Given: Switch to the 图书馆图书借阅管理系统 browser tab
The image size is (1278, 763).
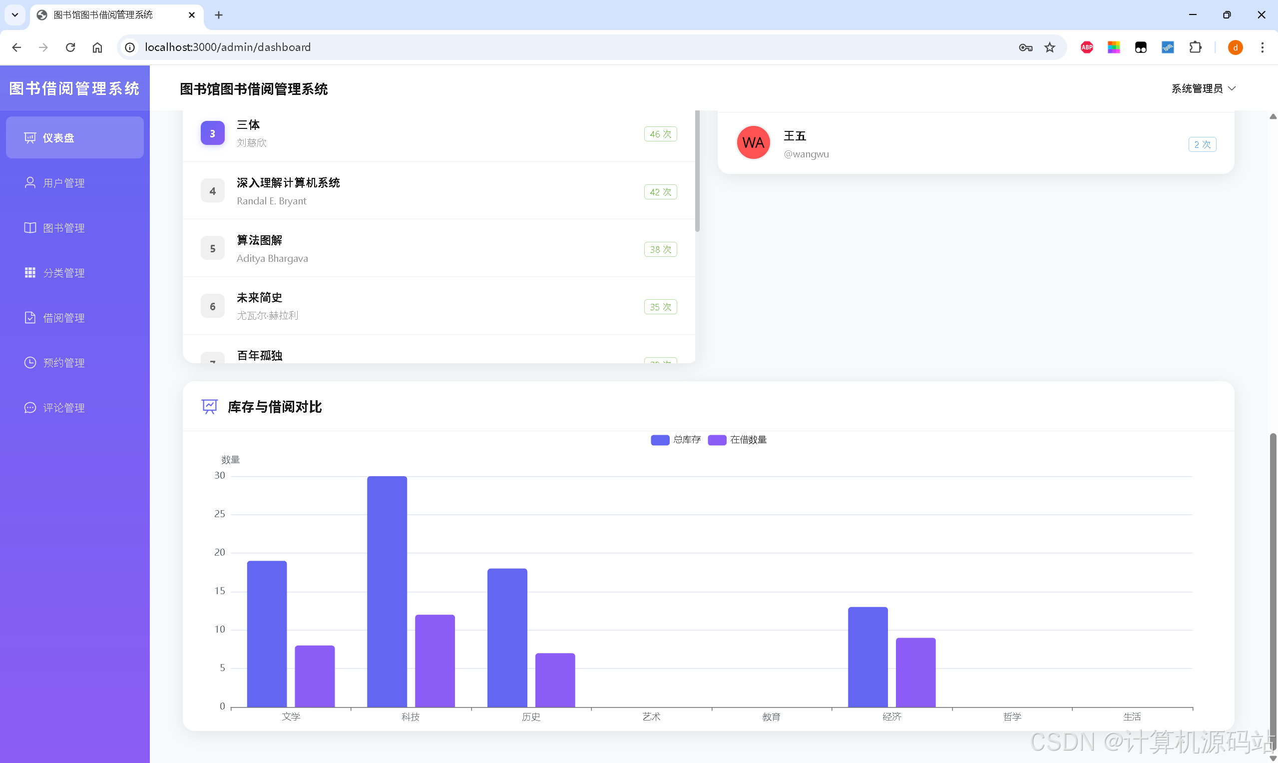Looking at the screenshot, I should 103,15.
